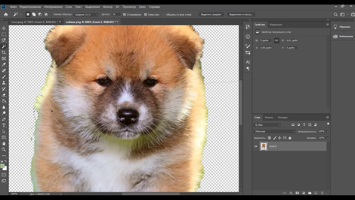Viewport: 355px width, 200px height.
Task: Toggle lock transparent pixels
Action: pos(269,138)
